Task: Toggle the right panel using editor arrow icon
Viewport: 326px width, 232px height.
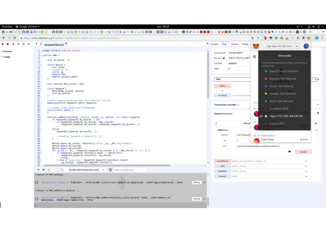Action: pos(207,44)
